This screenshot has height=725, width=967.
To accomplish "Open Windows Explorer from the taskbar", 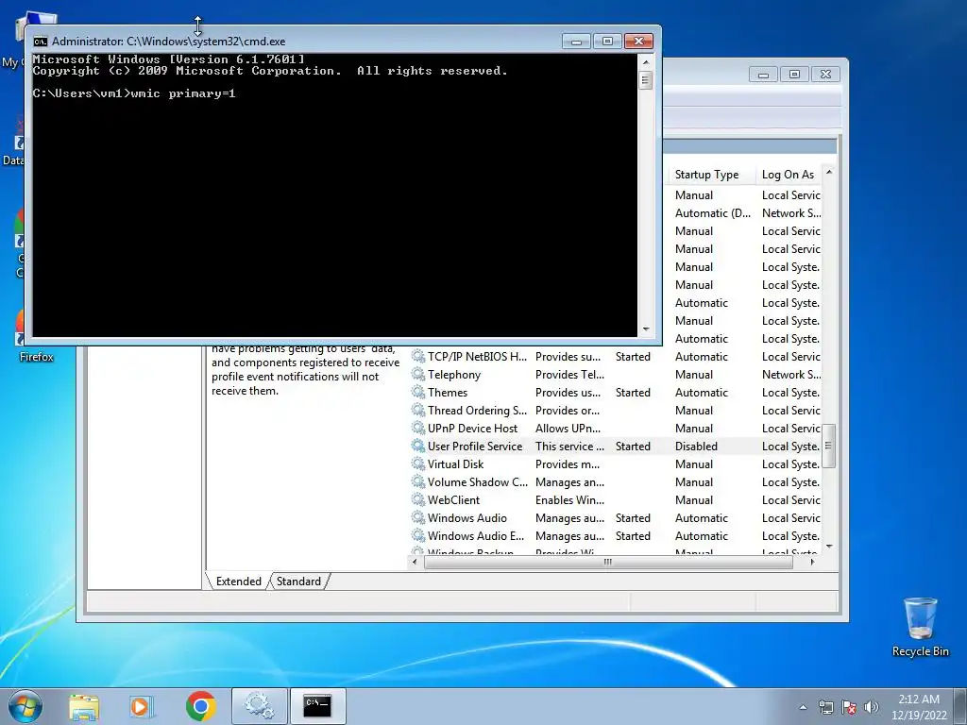I will (84, 706).
